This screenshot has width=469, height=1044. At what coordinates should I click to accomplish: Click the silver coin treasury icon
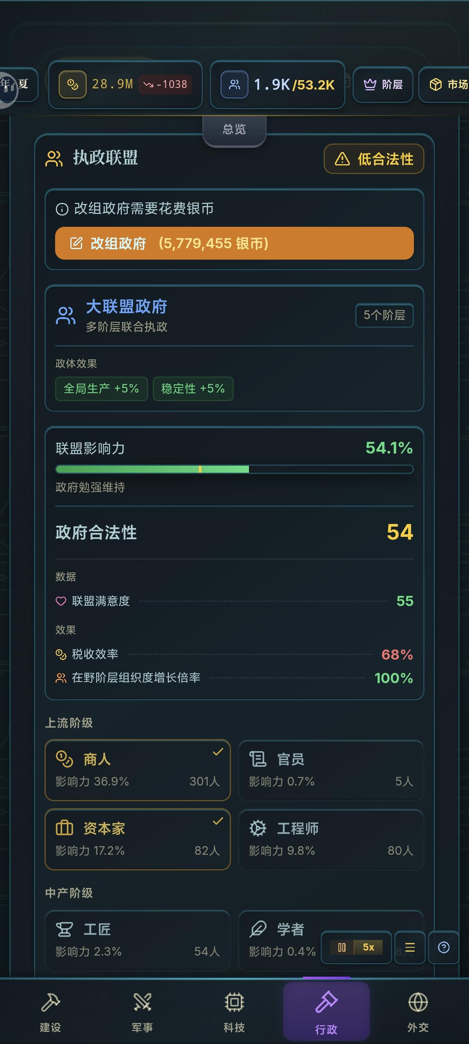tap(72, 84)
